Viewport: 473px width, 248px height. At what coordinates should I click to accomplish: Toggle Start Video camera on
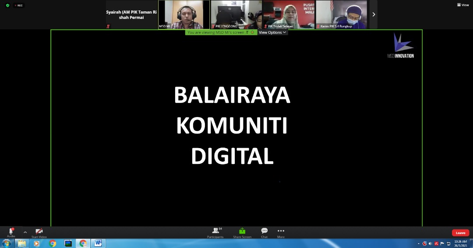tap(39, 232)
